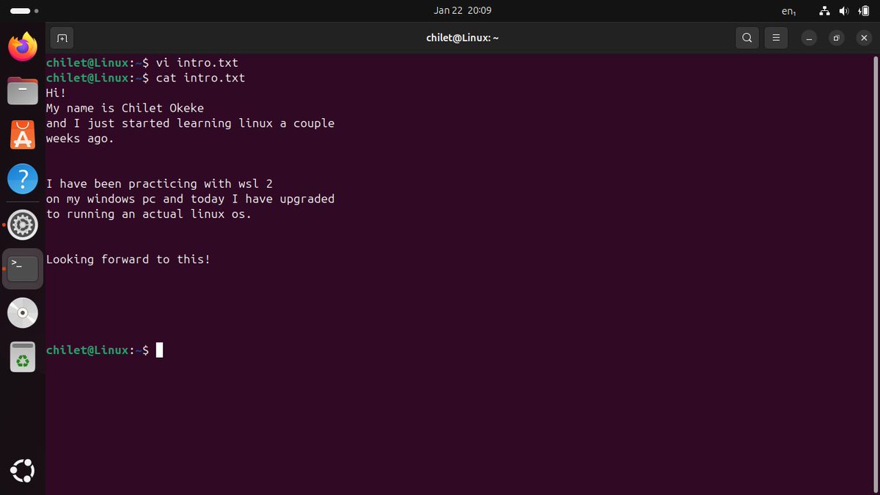Open the Trash from the dock
Viewport: 880px width, 495px height.
(x=22, y=357)
